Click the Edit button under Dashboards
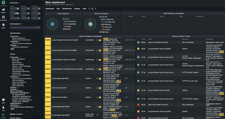225x119 pixels. [12, 49]
